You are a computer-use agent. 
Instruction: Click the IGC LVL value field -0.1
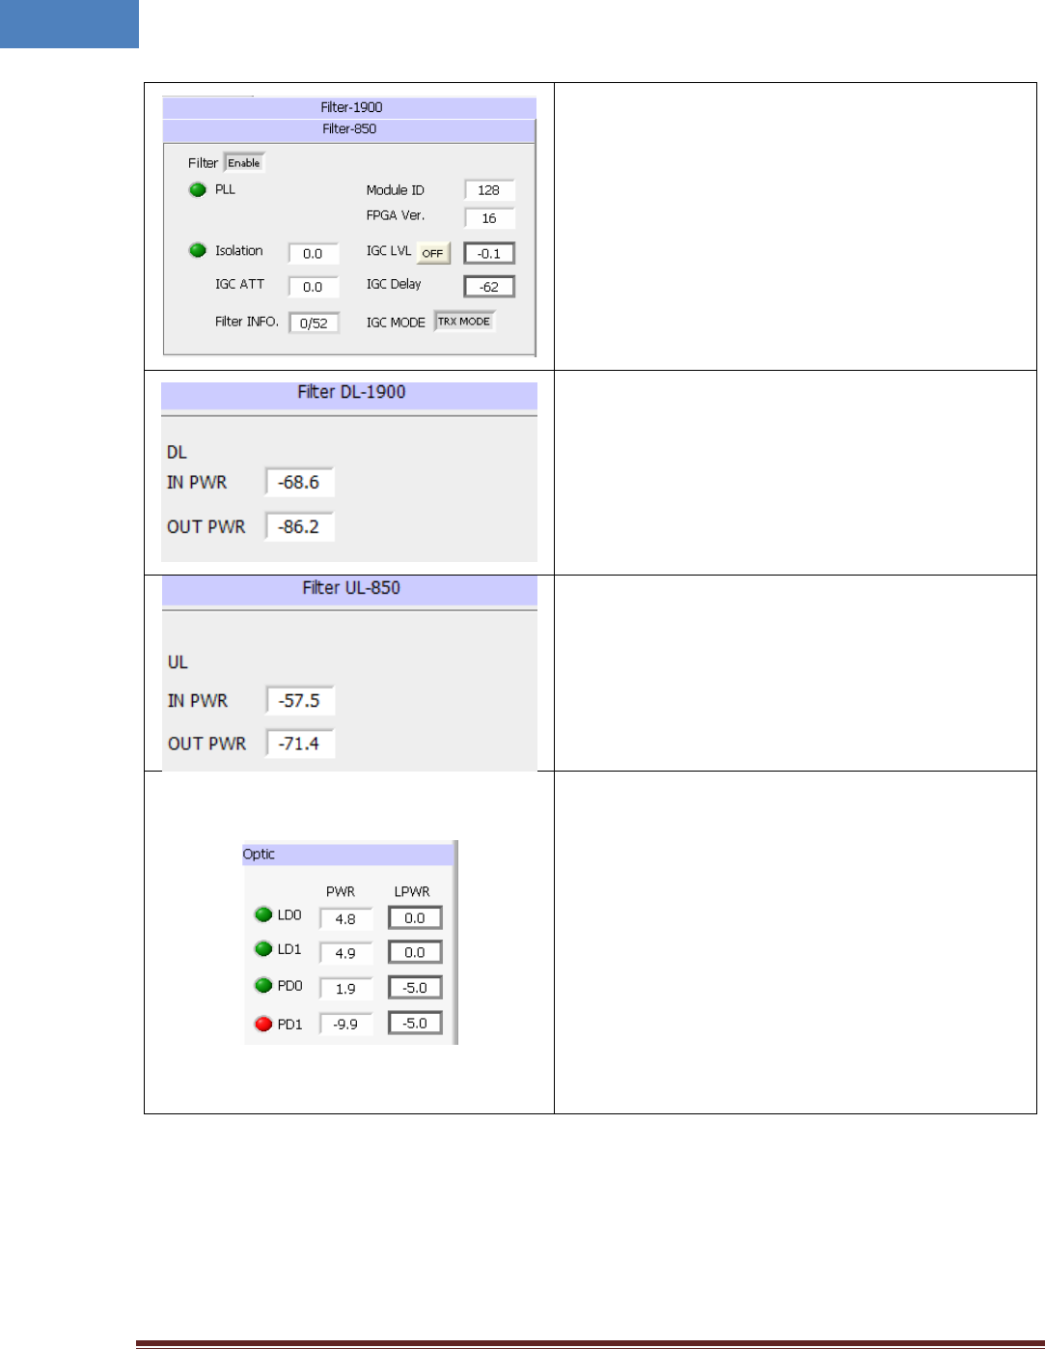(x=489, y=253)
